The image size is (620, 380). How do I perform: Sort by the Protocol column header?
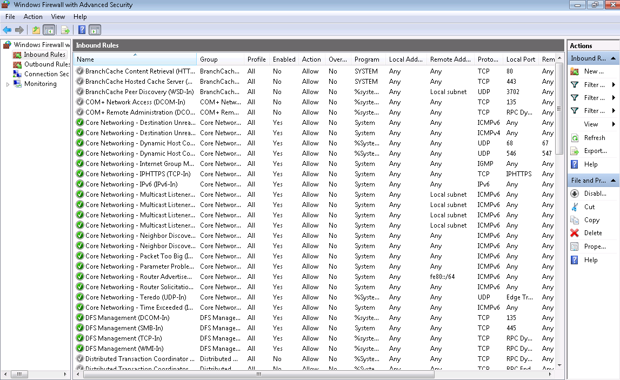(488, 59)
